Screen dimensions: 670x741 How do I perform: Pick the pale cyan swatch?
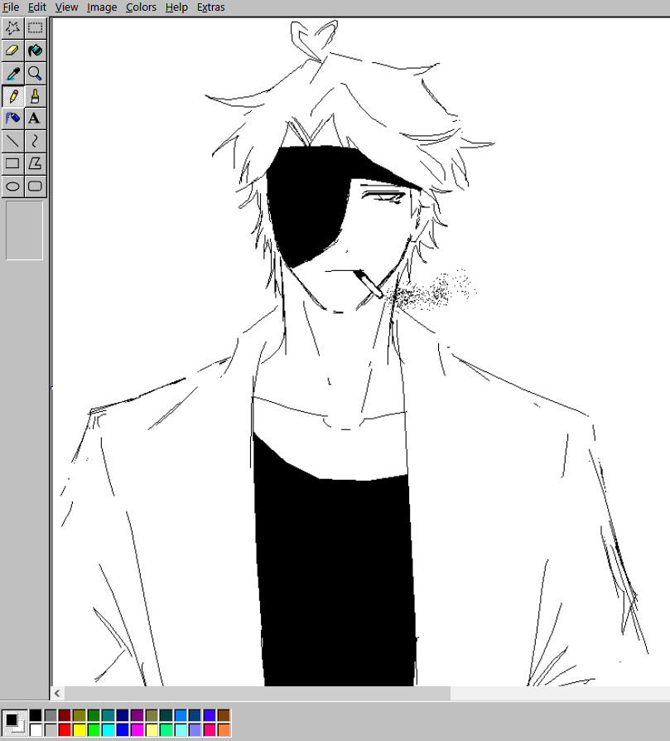pos(181,730)
